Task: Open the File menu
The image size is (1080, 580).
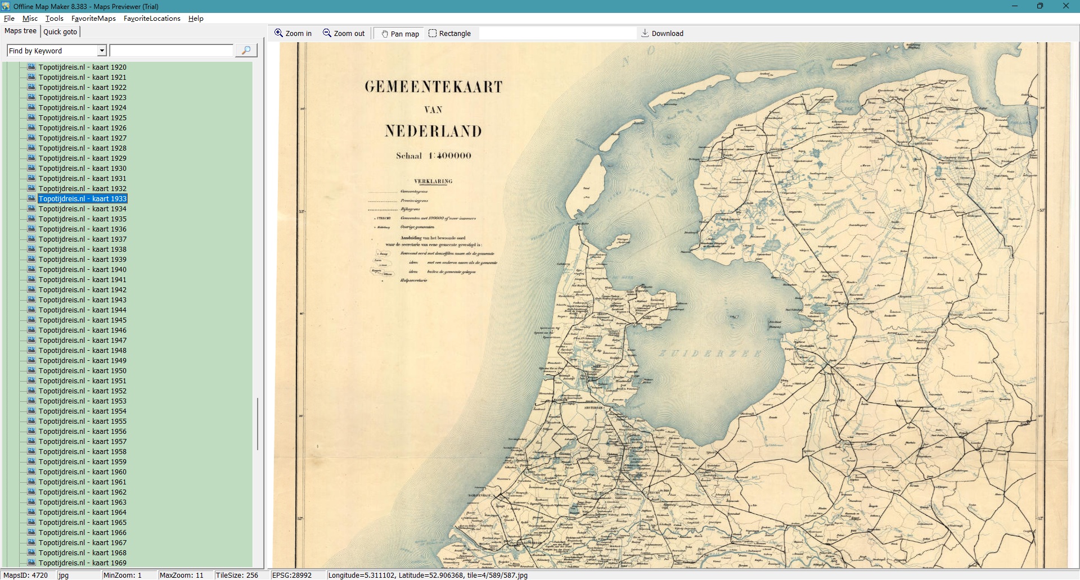Action: [9, 19]
